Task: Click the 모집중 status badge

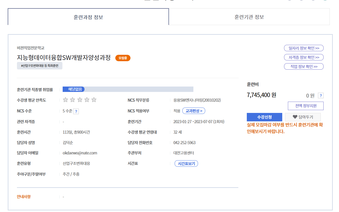Action: click(x=123, y=58)
